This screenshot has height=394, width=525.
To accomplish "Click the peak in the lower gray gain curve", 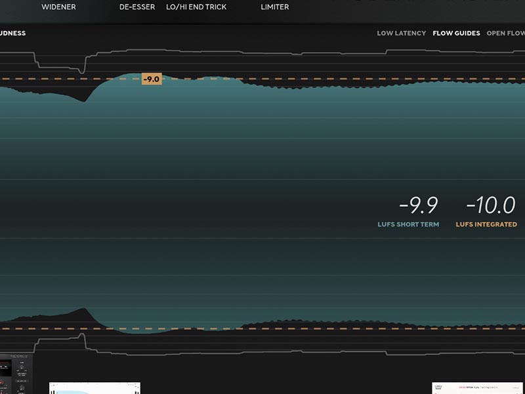I will pos(82,336).
